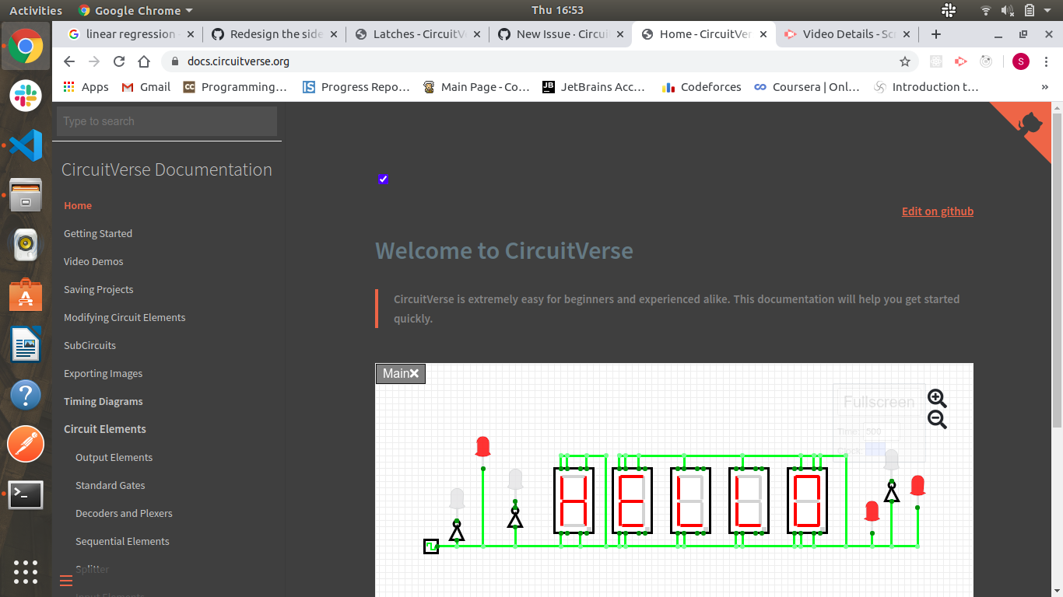Image resolution: width=1063 pixels, height=597 pixels.
Task: Expand the bookmarks overflow chevron
Action: (1046, 87)
